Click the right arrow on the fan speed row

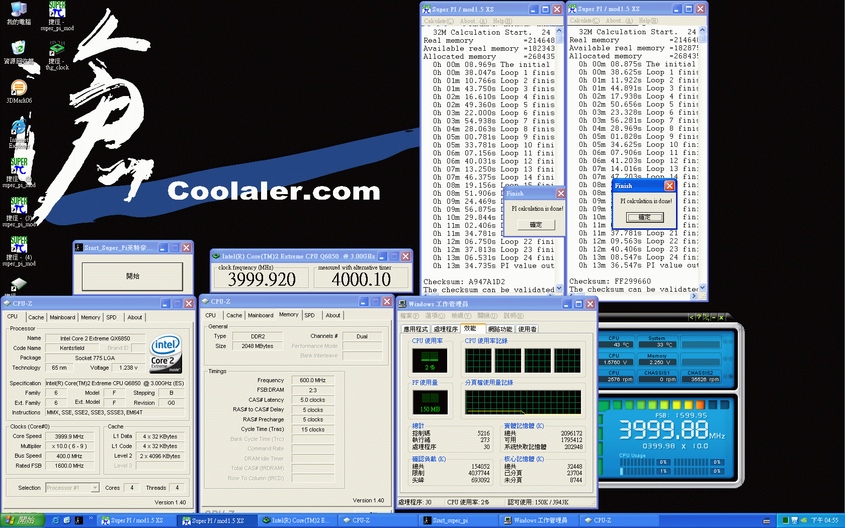(731, 376)
